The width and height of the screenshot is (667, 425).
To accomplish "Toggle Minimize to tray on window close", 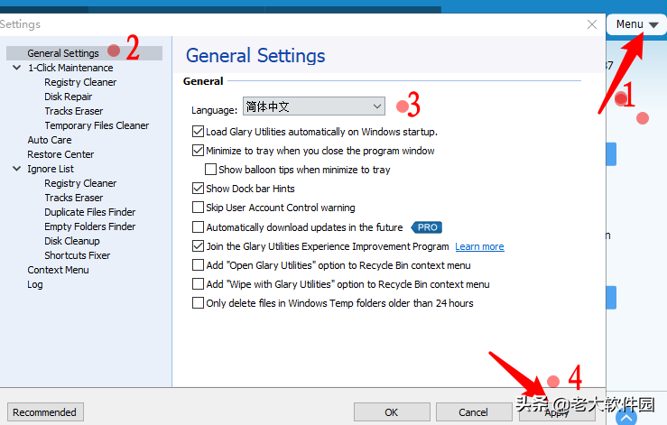I will (199, 151).
